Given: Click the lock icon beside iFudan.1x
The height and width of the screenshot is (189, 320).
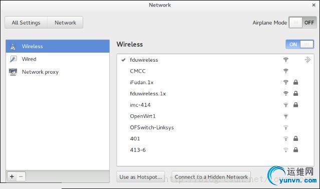Looking at the screenshot, I should 296,82.
